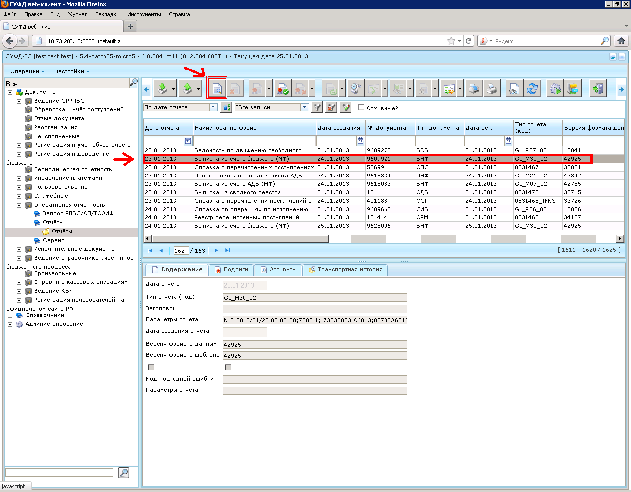Viewport: 631px width, 492px height.
Task: Click magnifier icon next to 'Все' heading
Action: (x=133, y=83)
